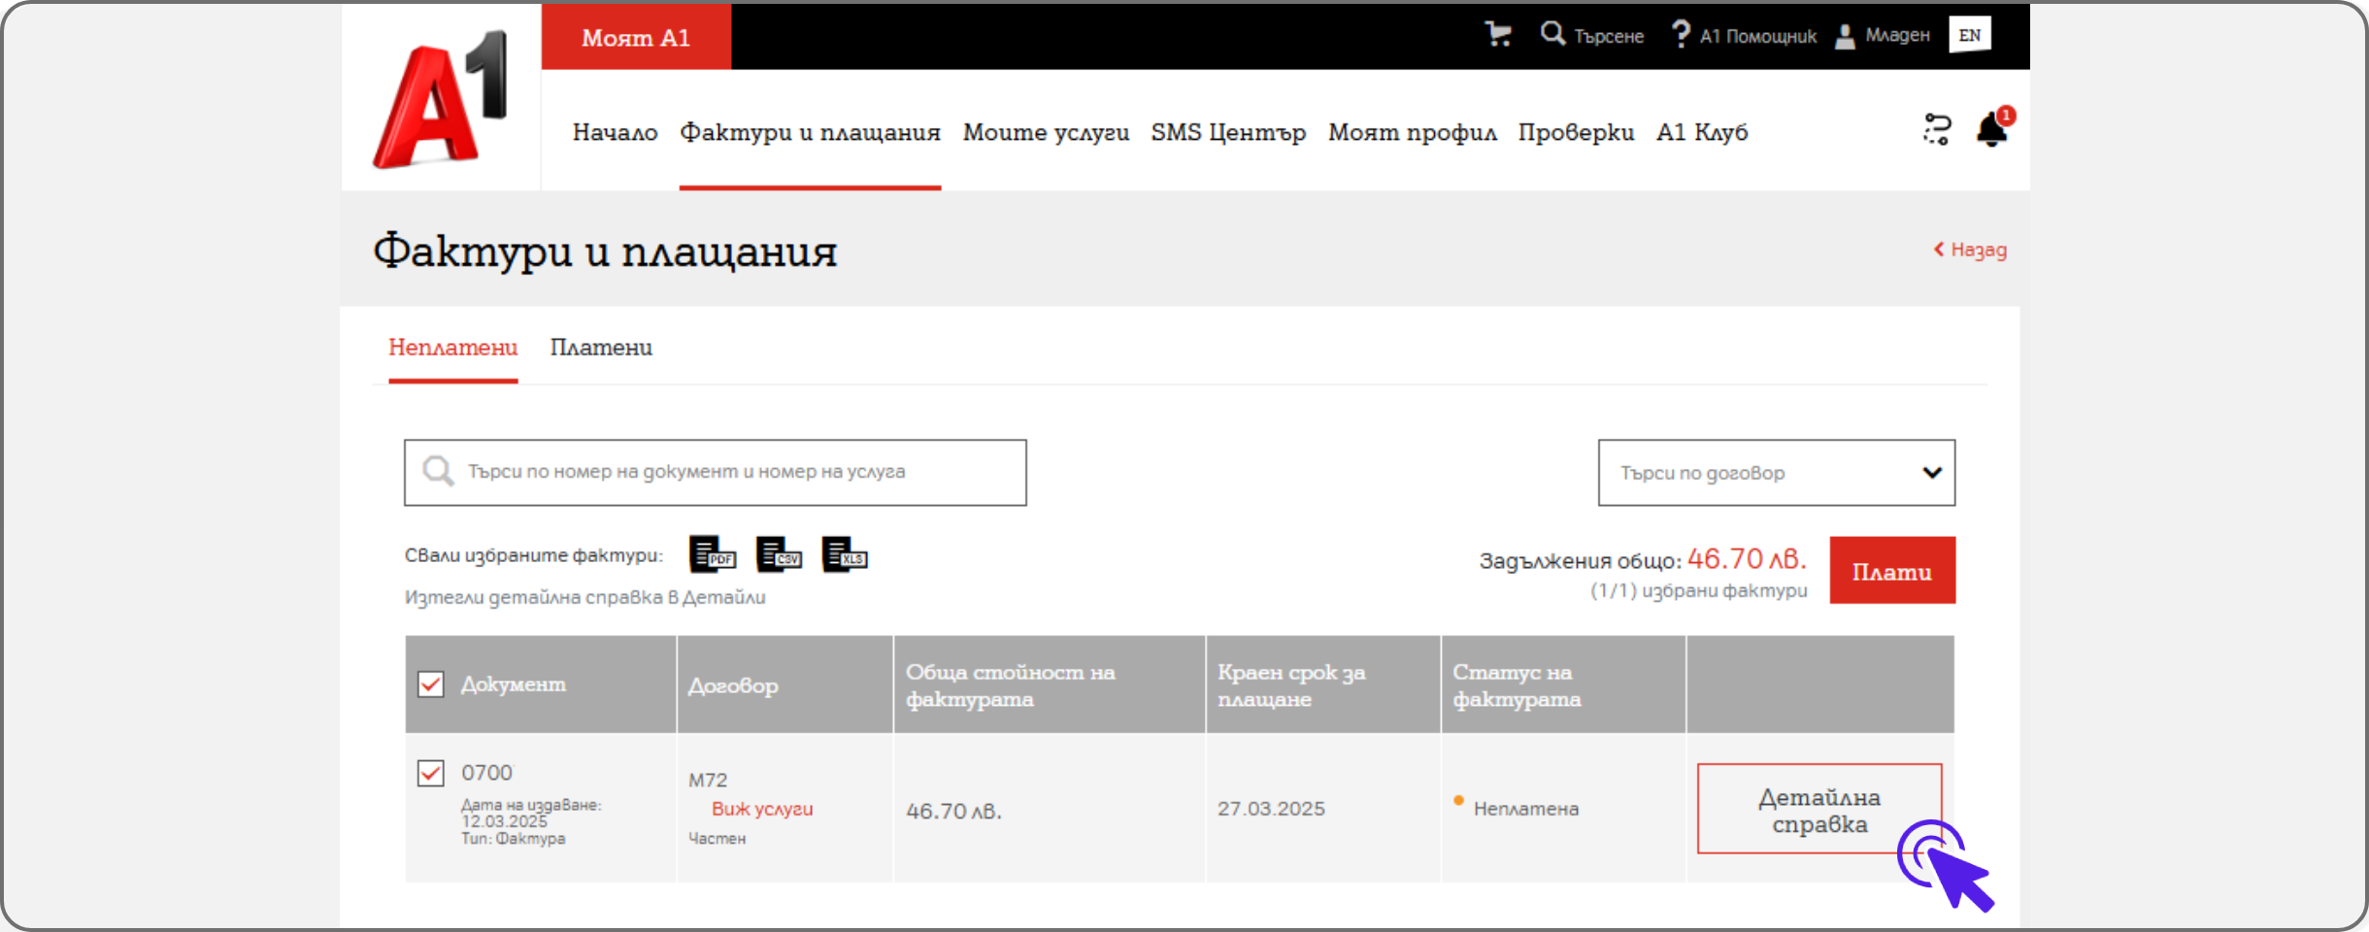
Task: Open Фактури и плащания menu item
Action: pos(810,132)
